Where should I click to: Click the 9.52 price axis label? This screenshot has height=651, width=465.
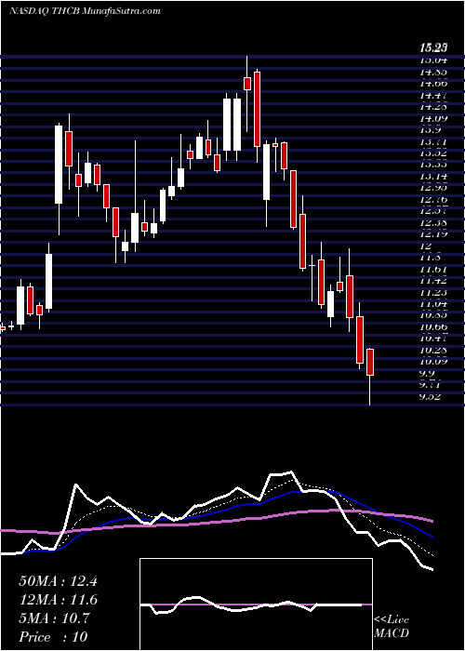(x=430, y=396)
